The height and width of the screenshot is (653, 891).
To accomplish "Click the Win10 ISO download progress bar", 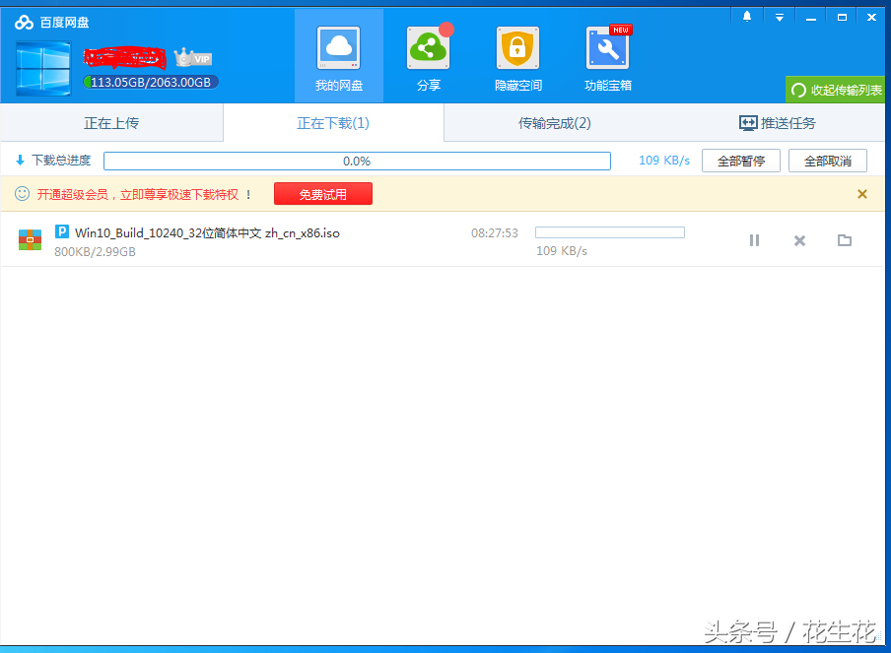I will [610, 232].
